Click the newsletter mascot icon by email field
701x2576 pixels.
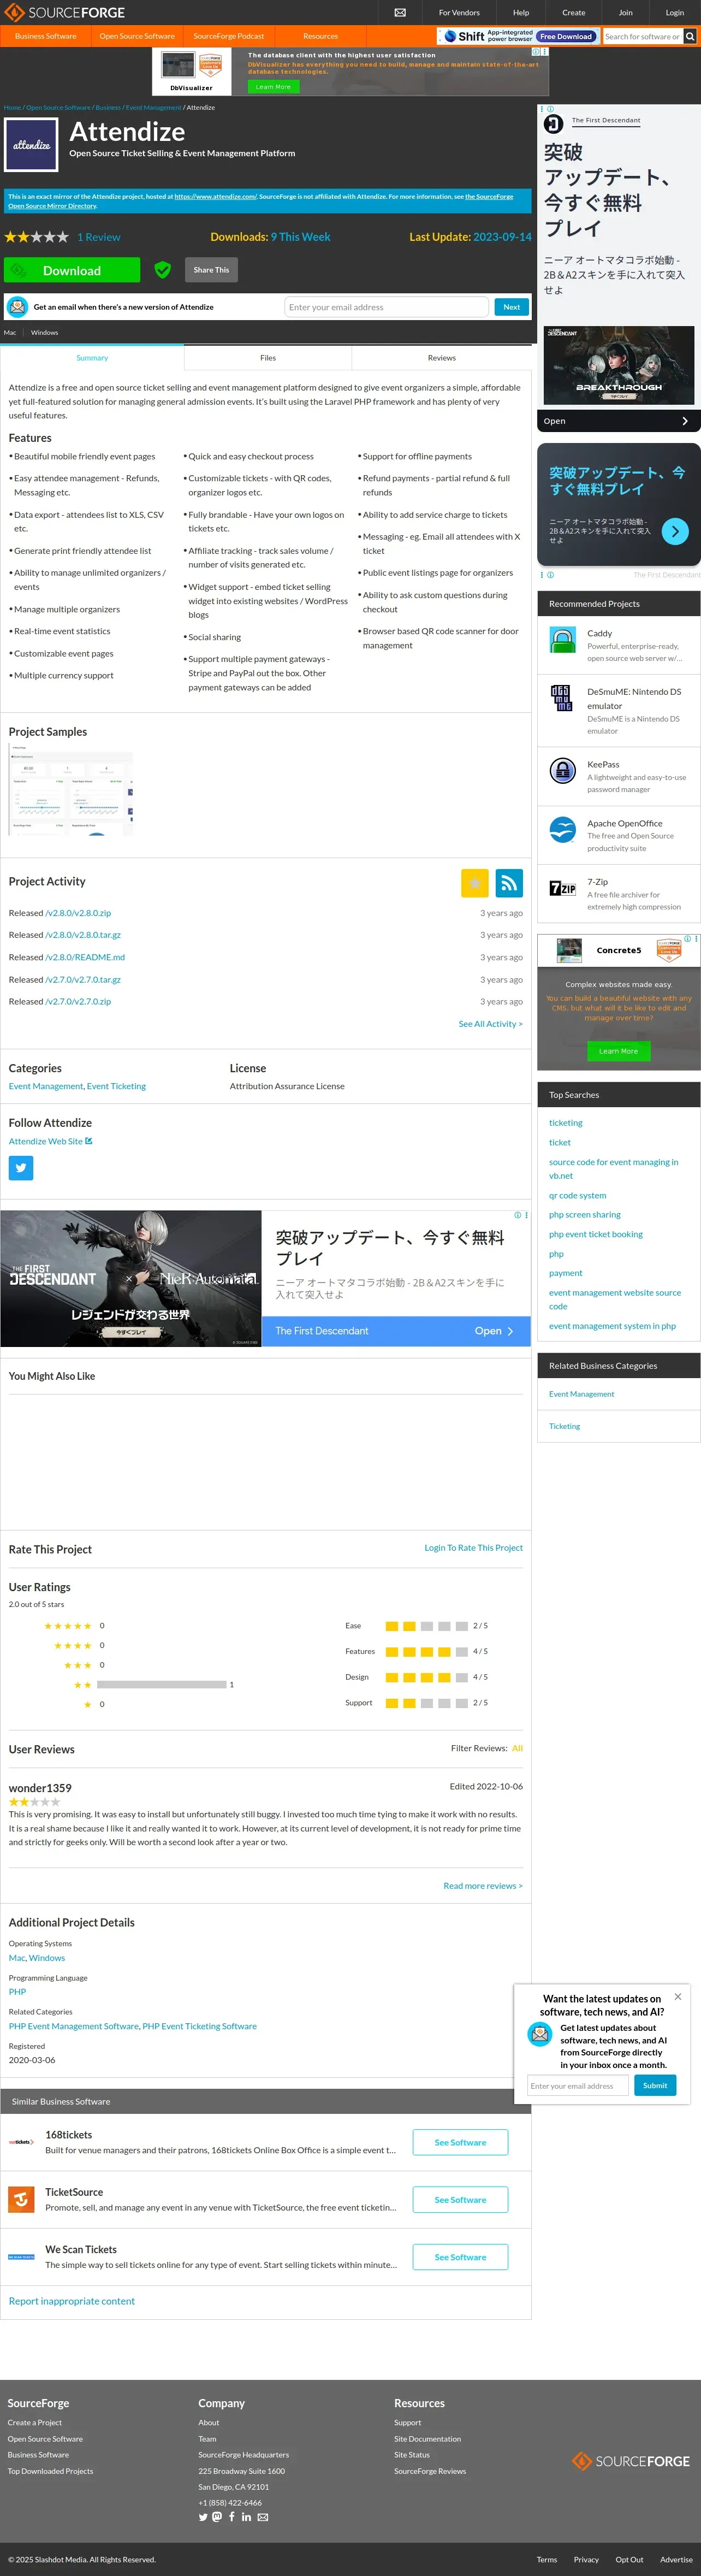tap(17, 307)
